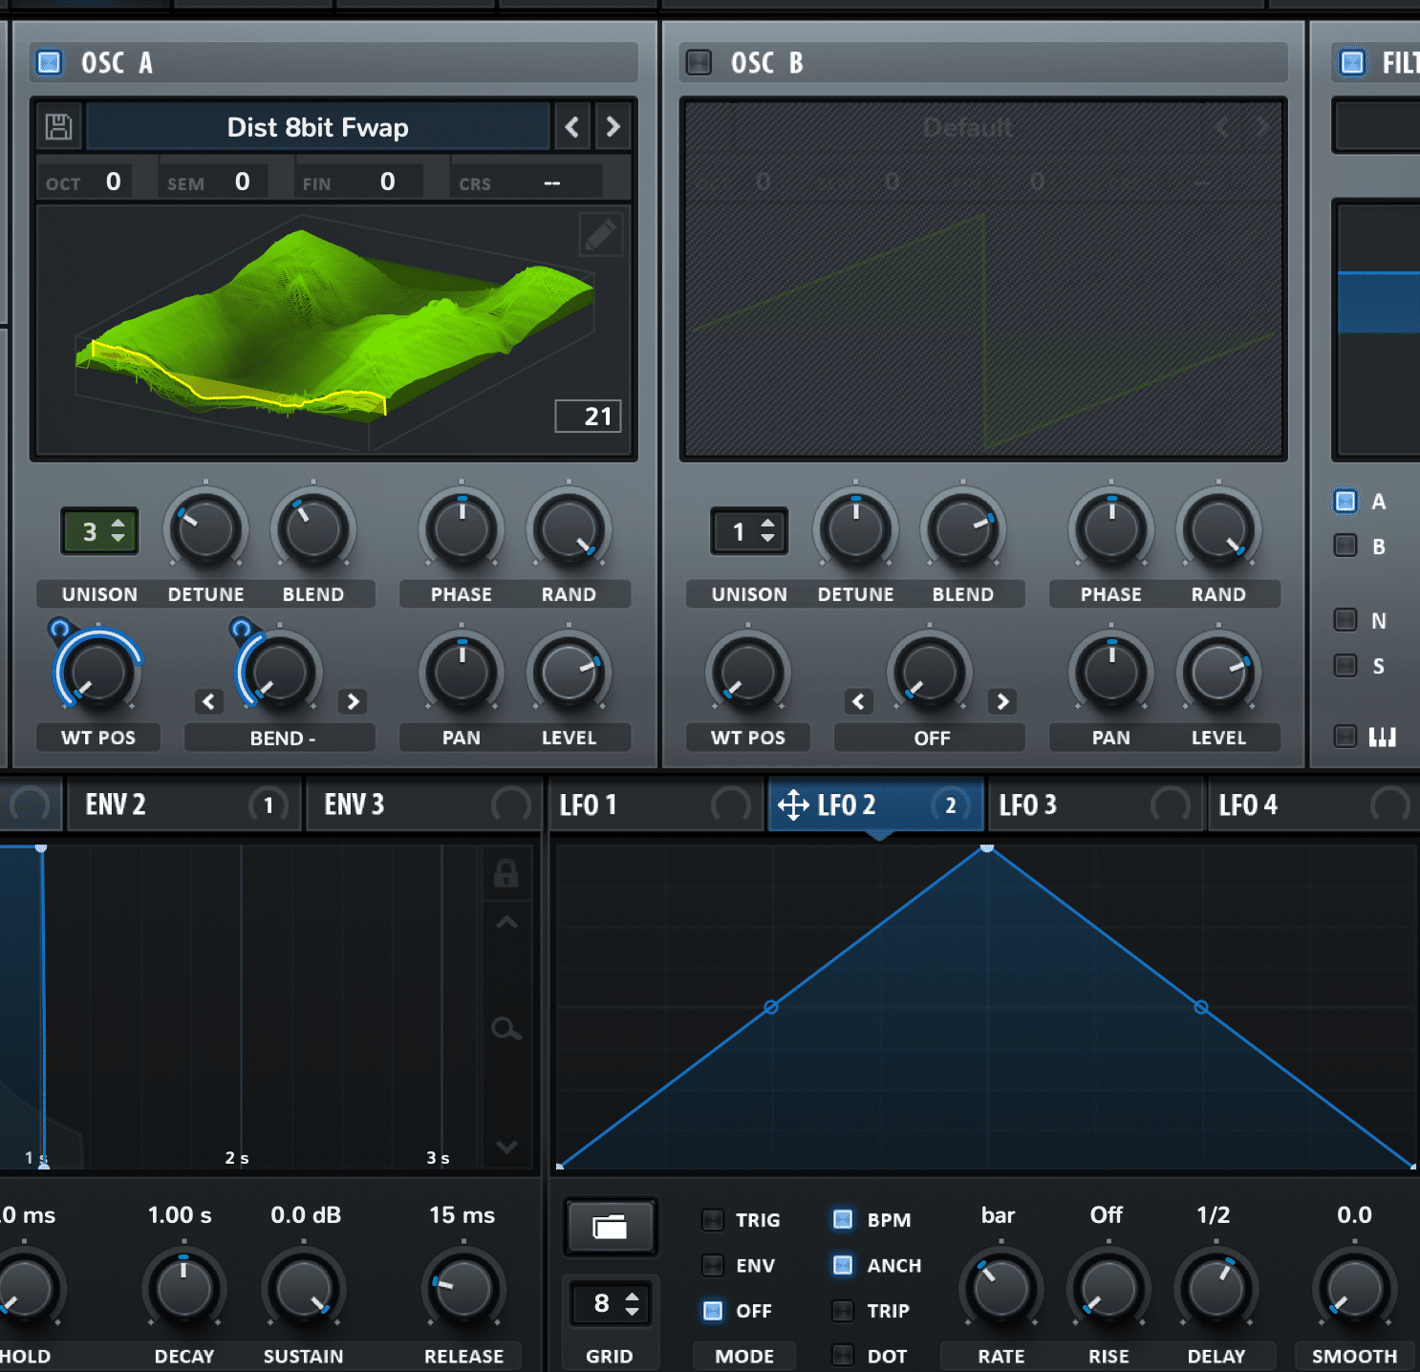The image size is (1420, 1372).
Task: Click the save wavetable floppy disk icon
Action: 59,127
